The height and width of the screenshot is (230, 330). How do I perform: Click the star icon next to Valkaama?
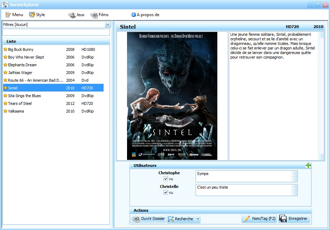tap(6, 111)
